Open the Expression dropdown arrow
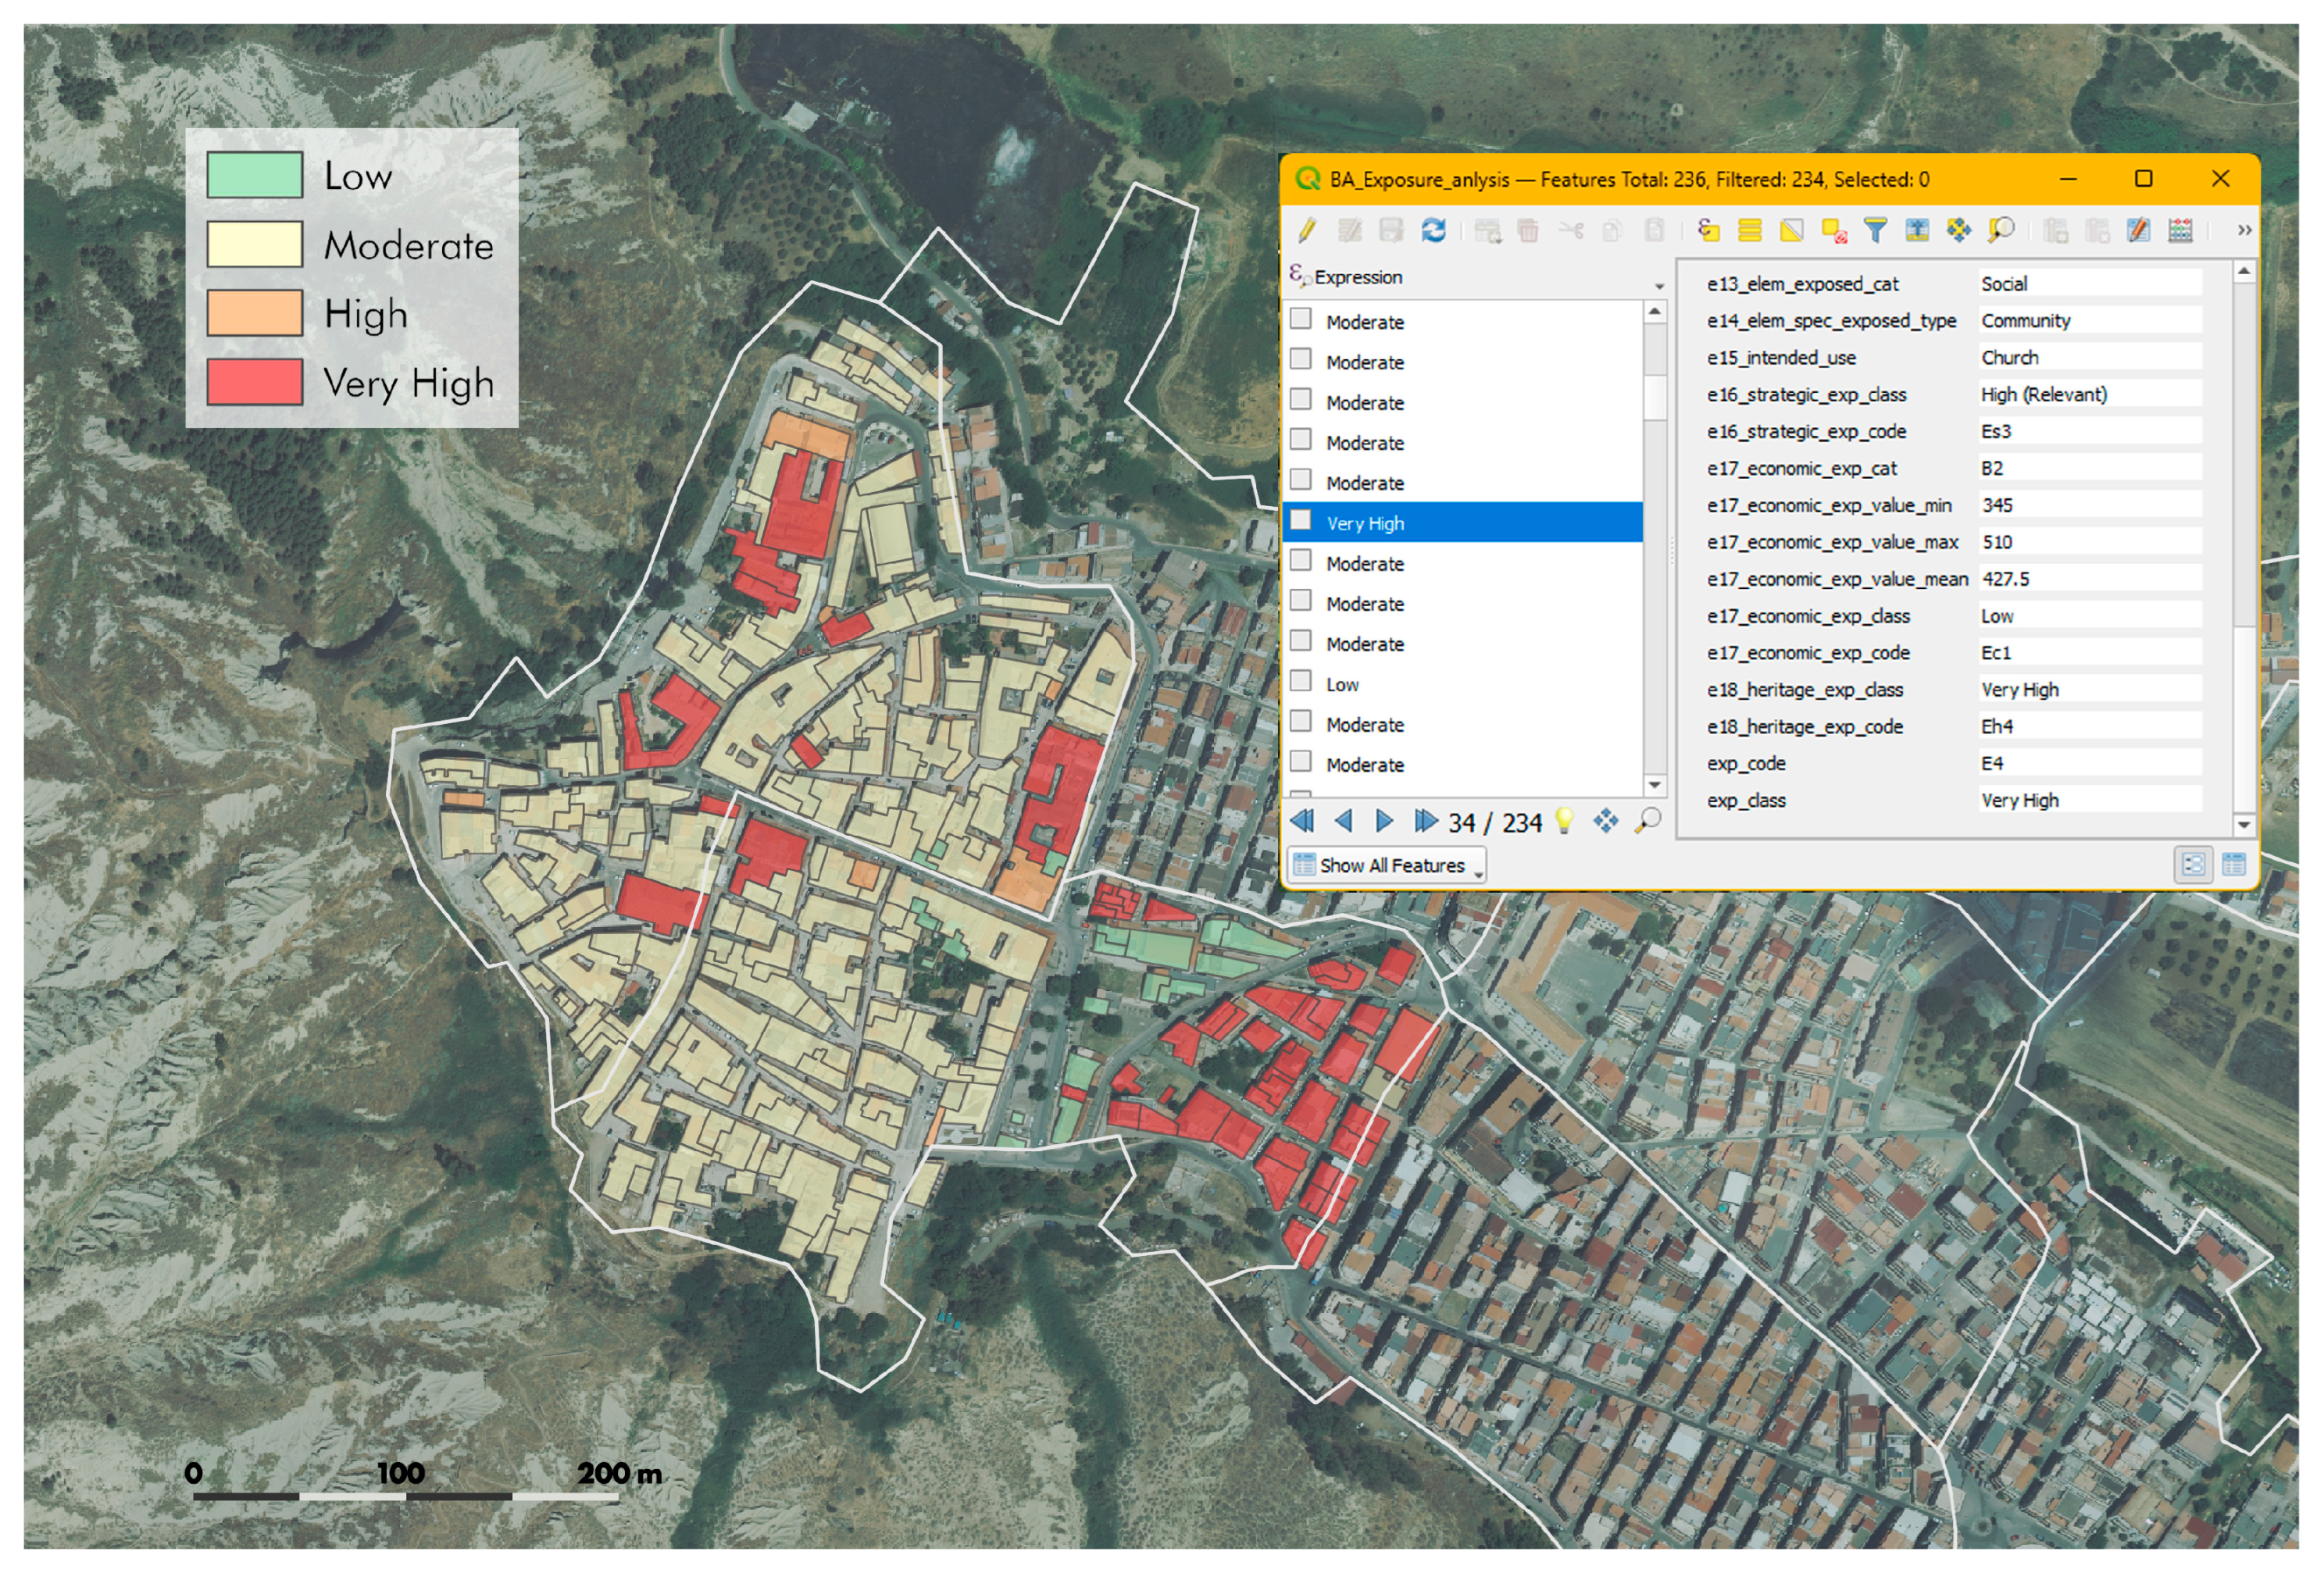The image size is (2324, 1580). coord(1659,287)
